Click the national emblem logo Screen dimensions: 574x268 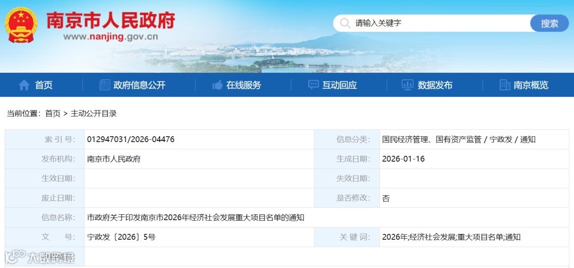click(x=21, y=24)
